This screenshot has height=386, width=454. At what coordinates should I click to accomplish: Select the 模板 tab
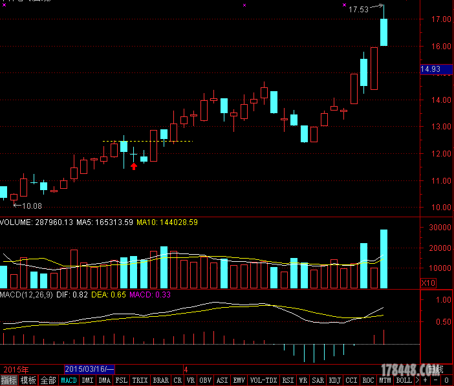tap(28, 380)
